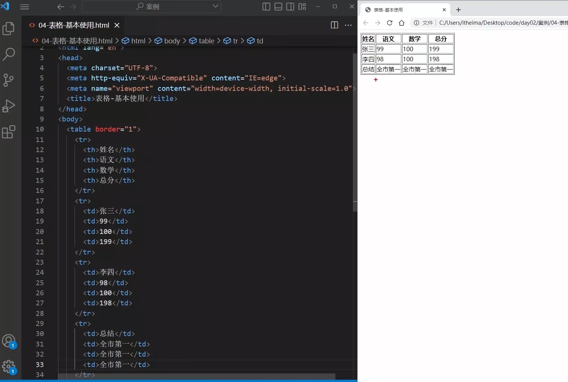568x382 pixels.
Task: Click the 案例 command center search box
Action: (x=151, y=6)
